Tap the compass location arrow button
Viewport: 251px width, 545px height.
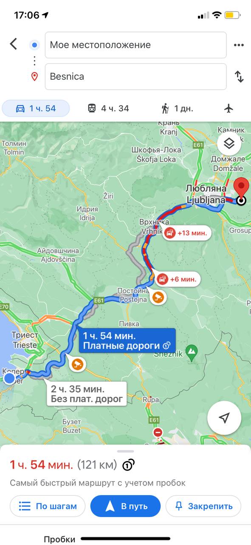coord(225,418)
